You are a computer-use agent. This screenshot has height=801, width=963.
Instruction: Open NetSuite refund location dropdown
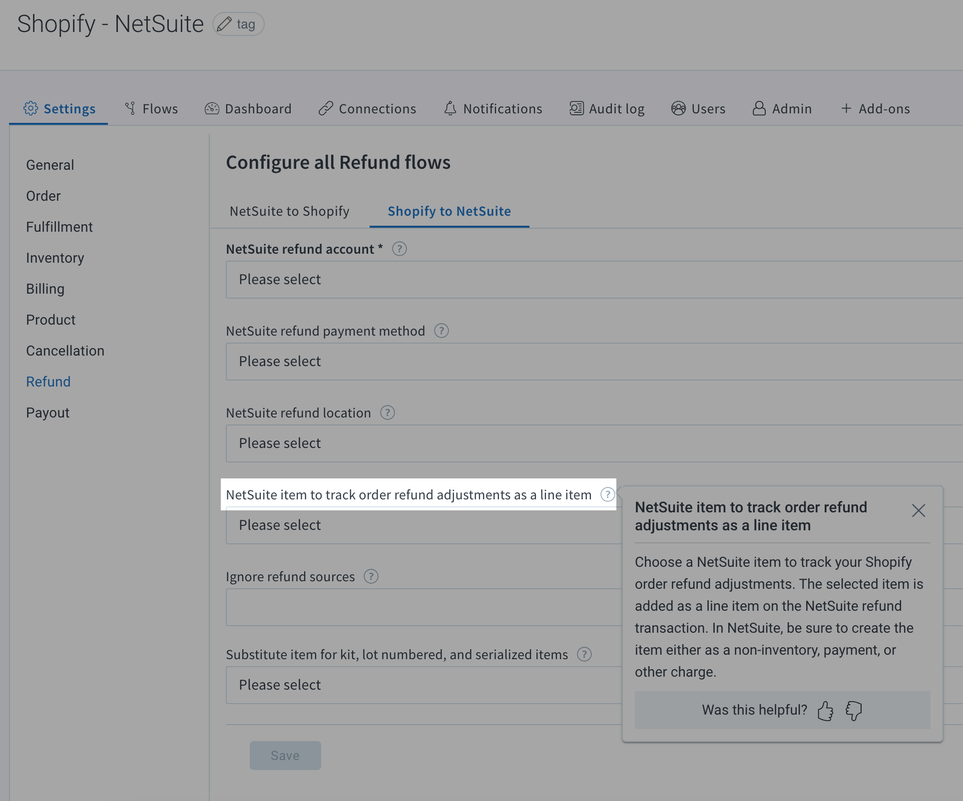tap(594, 443)
